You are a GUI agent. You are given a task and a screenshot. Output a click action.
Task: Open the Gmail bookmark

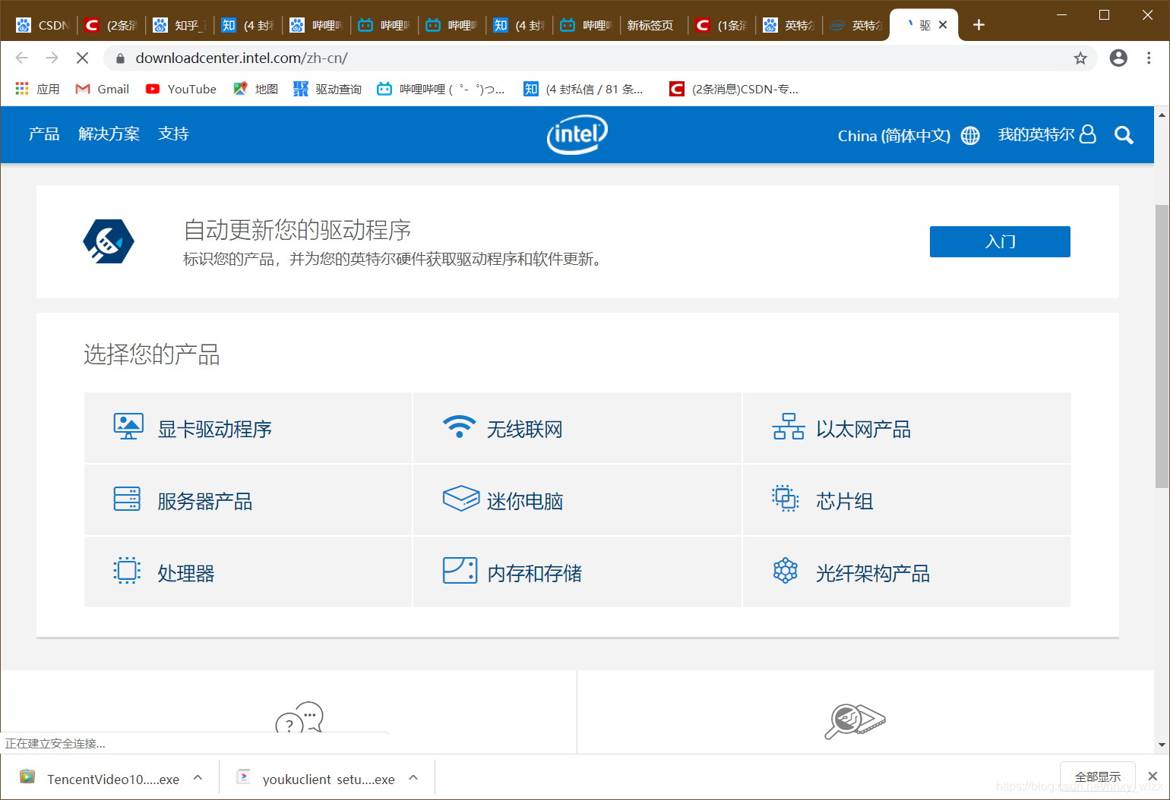tap(103, 89)
